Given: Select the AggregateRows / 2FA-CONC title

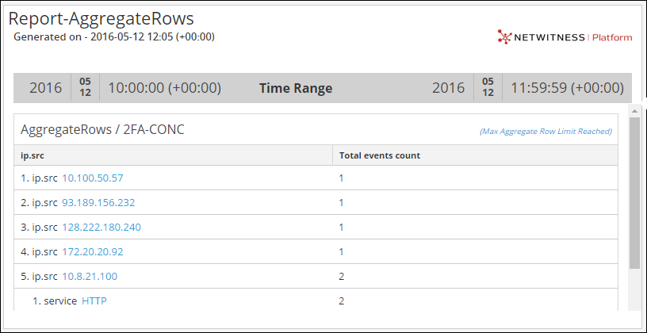Looking at the screenshot, I should pyautogui.click(x=102, y=129).
